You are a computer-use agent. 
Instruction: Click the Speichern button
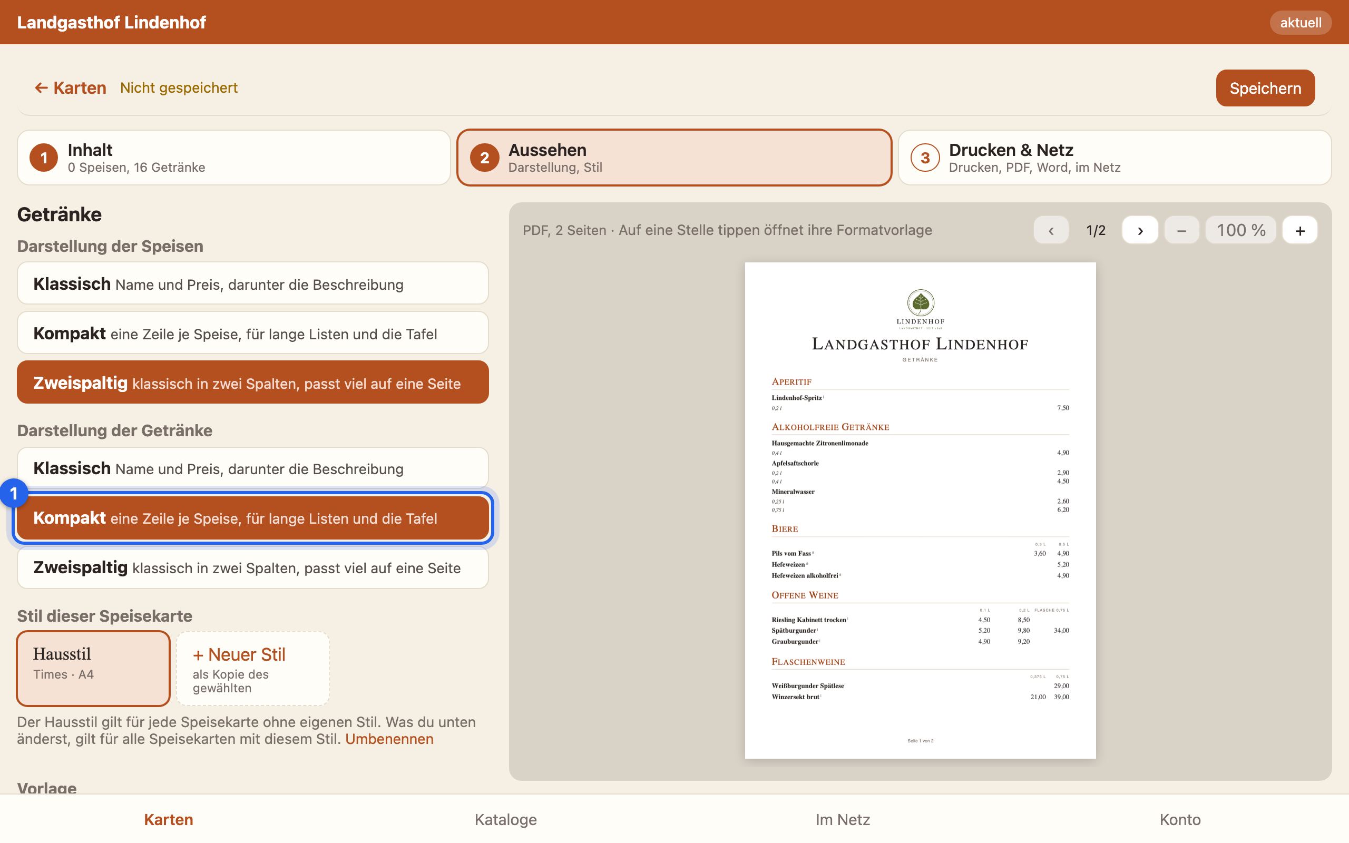(1265, 88)
